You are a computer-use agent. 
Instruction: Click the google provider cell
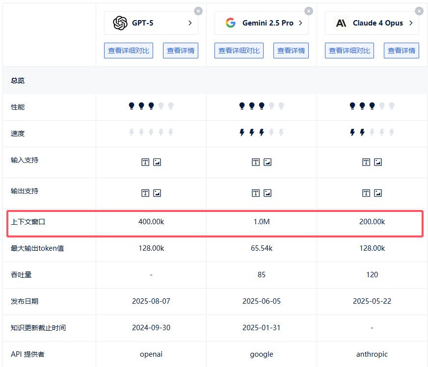click(262, 354)
